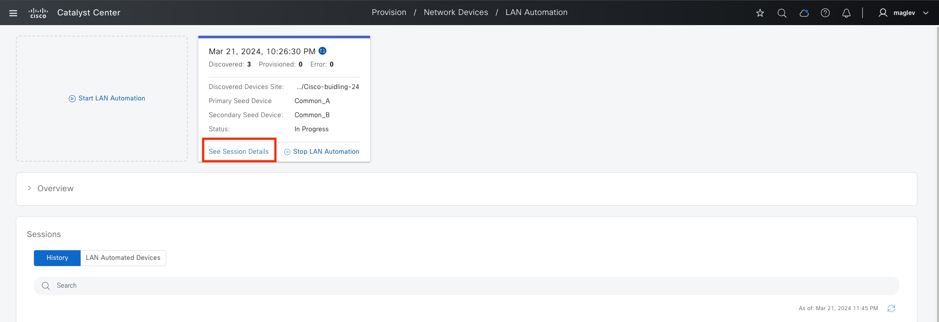Click the Mar 21, 2024, 10:26:30 PM heading
This screenshot has height=322, width=939.
pyautogui.click(x=262, y=52)
